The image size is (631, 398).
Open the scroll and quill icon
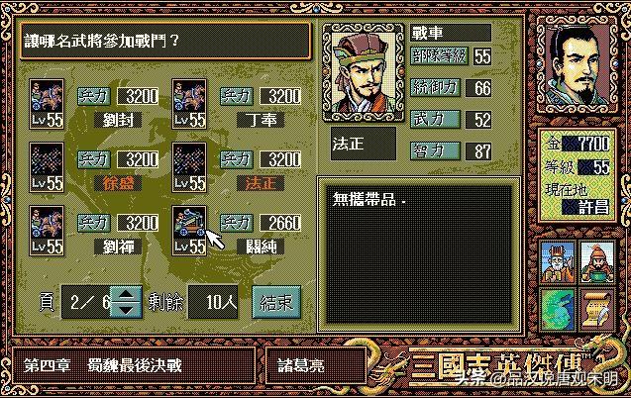coord(597,309)
